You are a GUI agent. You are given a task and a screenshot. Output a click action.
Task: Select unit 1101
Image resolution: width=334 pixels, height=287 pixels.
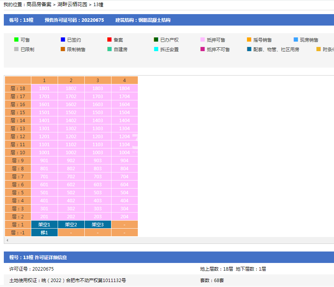44,145
